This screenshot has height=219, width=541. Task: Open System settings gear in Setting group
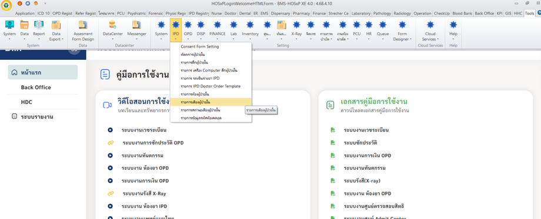(x=161, y=30)
